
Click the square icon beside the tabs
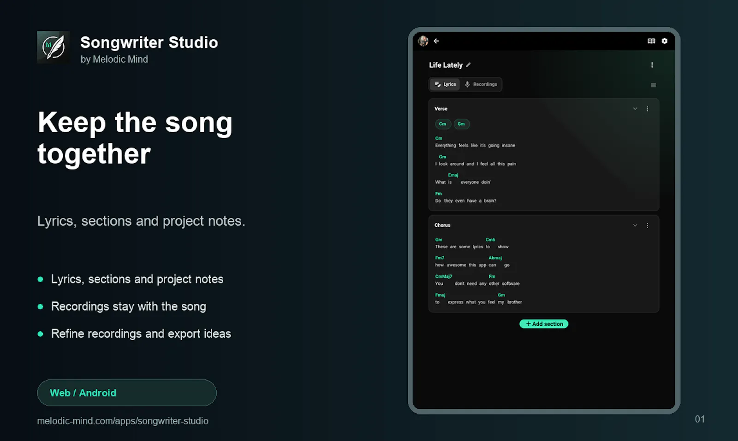653,85
